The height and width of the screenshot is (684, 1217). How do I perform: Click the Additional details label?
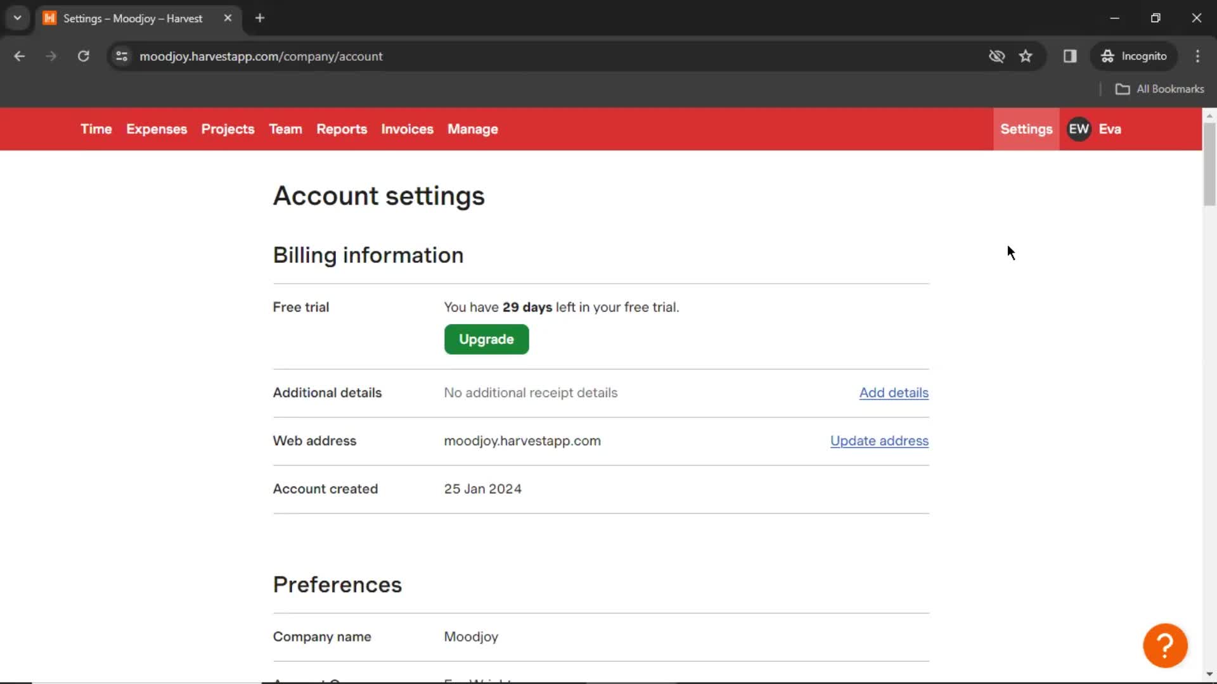pos(327,393)
